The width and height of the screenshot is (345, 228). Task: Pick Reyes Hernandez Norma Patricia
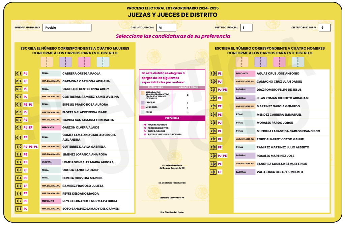90,201
